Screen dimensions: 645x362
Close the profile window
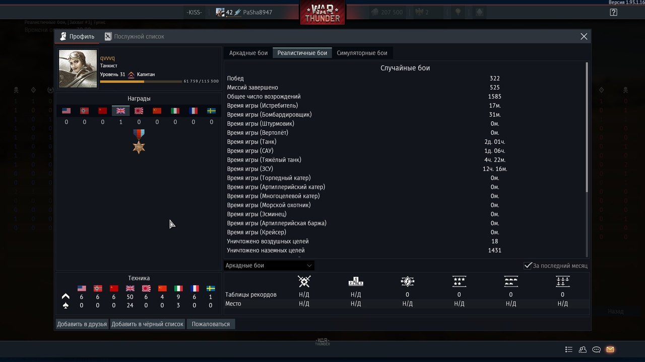pyautogui.click(x=584, y=36)
